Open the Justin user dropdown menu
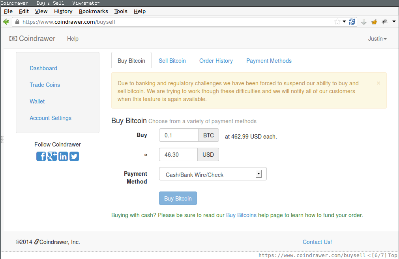Viewport: 399px width, 259px height. tap(377, 39)
